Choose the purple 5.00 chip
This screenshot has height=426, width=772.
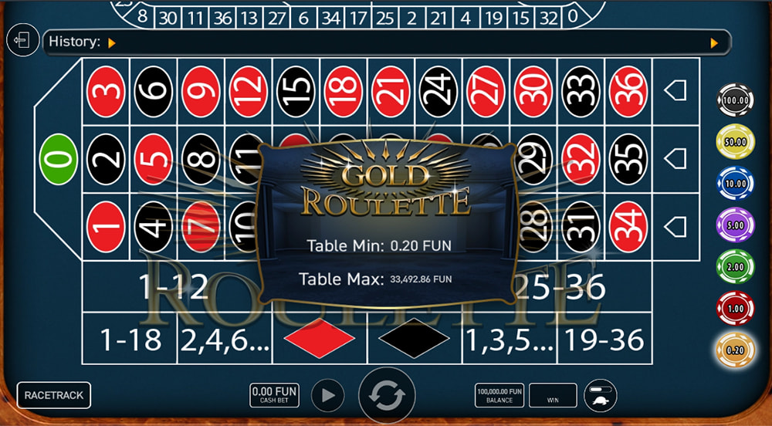coord(735,225)
